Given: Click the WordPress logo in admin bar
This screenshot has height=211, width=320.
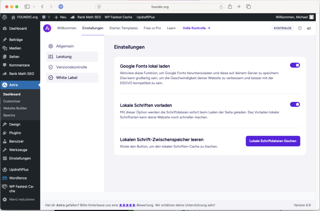Looking at the screenshot, I should tap(4, 17).
